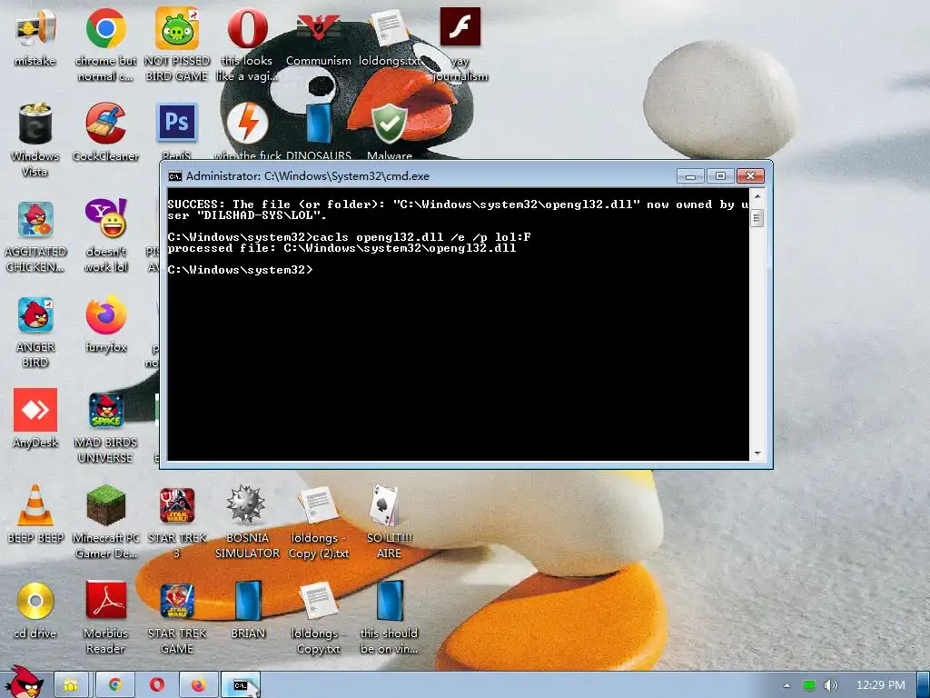Image resolution: width=930 pixels, height=698 pixels.
Task: Launch Minecraft PC Gamer Demo icon
Action: pyautogui.click(x=105, y=505)
